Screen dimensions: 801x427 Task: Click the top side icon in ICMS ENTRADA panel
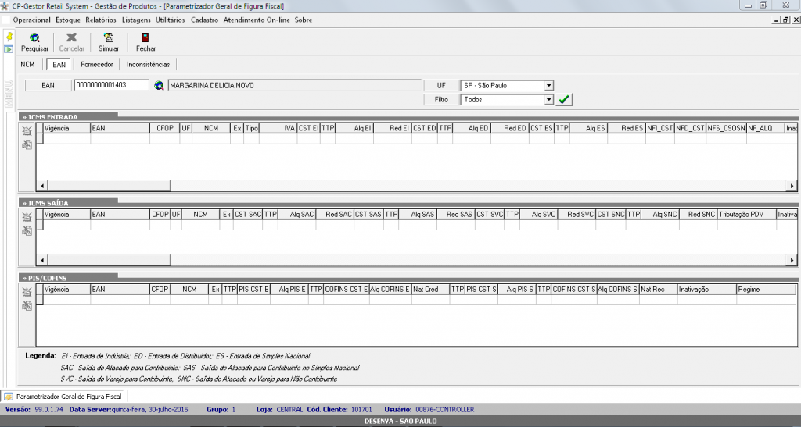coord(27,130)
